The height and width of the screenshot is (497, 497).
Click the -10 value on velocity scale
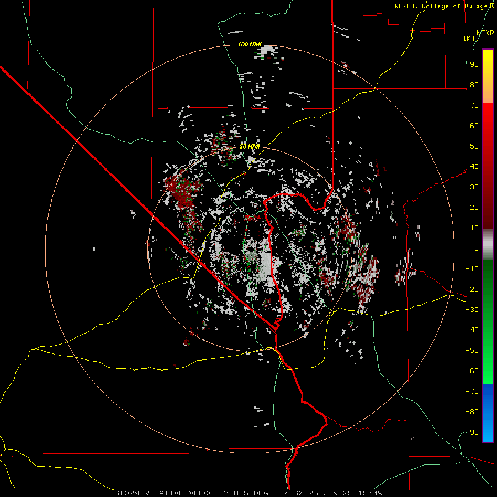(472, 269)
